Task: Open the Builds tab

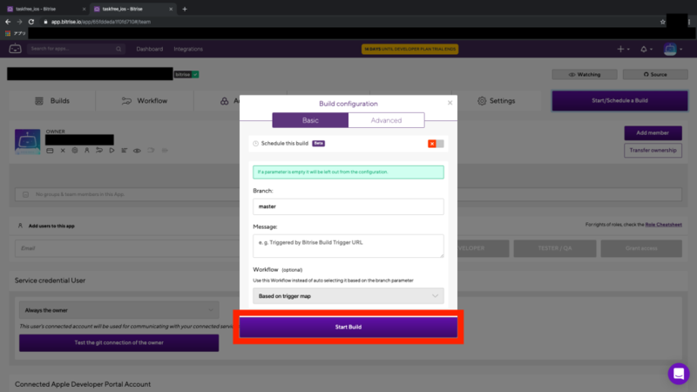Action: [x=52, y=101]
